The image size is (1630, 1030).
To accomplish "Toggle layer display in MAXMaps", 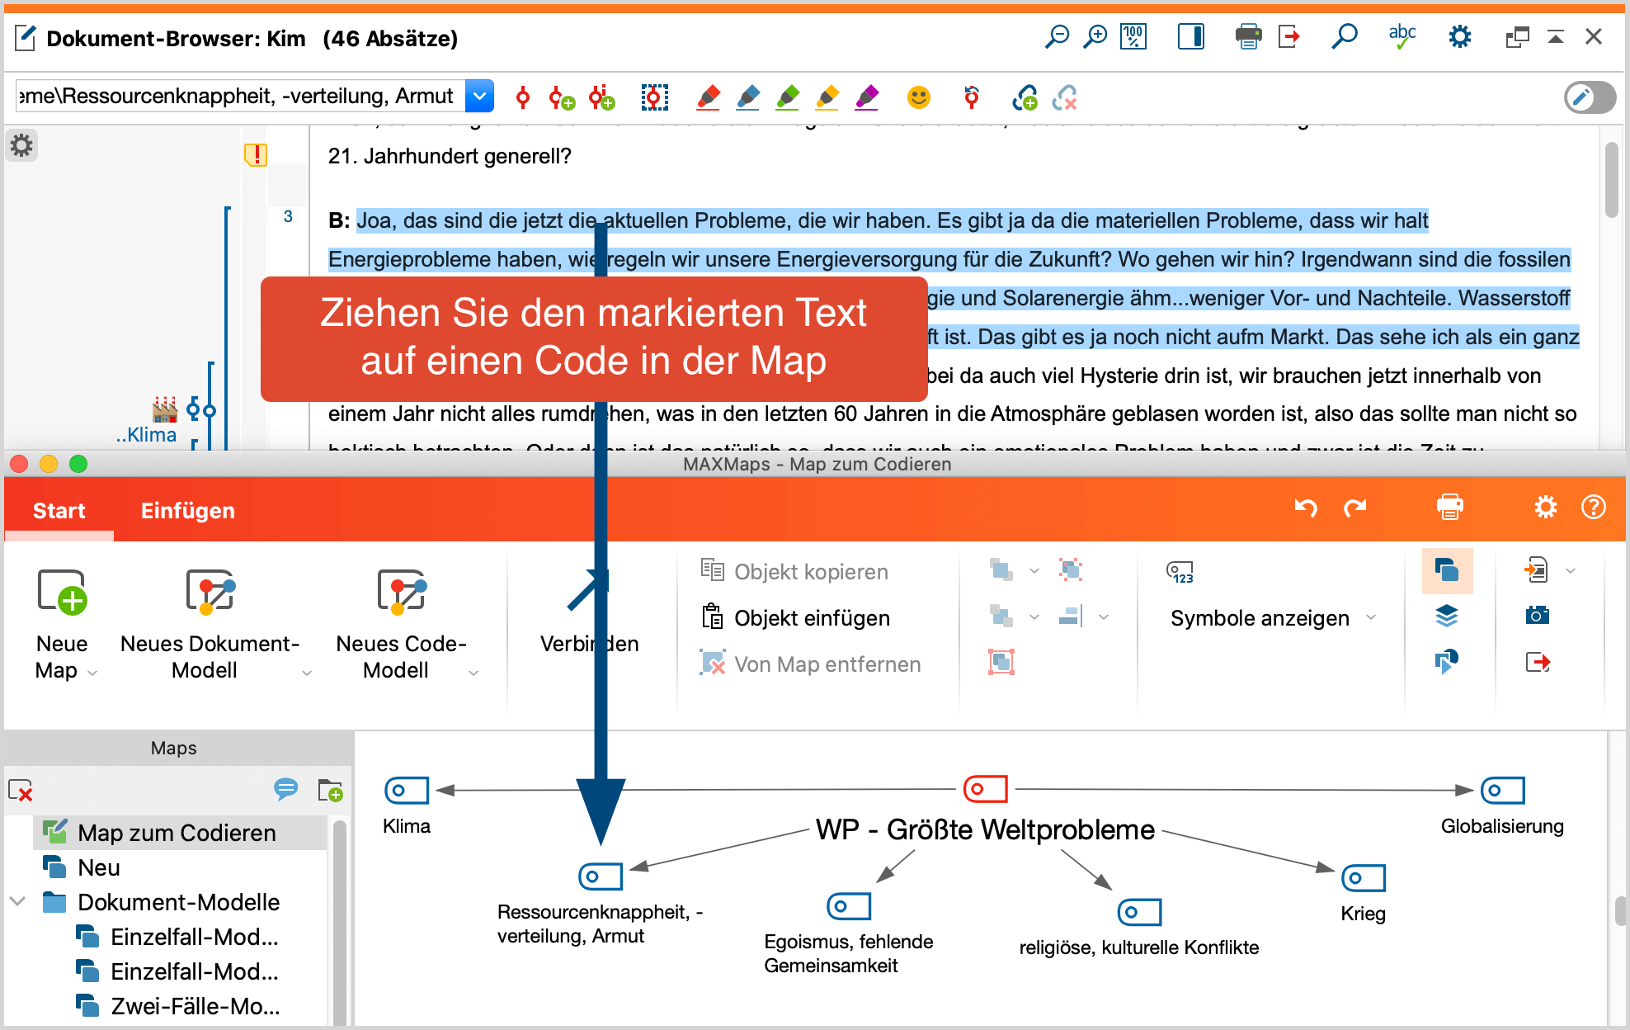I will tap(1449, 614).
